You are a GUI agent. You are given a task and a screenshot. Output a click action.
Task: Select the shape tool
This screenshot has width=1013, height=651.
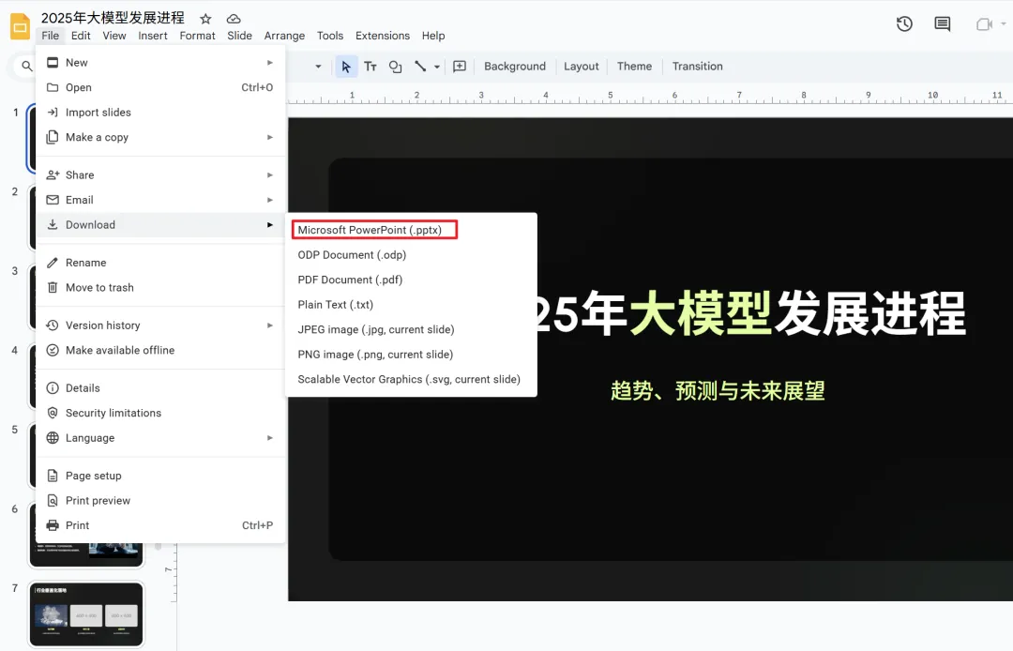[x=395, y=67]
